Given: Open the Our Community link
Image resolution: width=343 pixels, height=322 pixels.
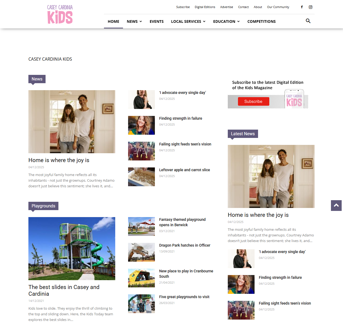Looking at the screenshot, I should tap(278, 7).
